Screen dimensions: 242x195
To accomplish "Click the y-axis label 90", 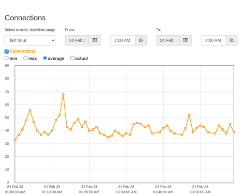I will [x=7, y=65].
